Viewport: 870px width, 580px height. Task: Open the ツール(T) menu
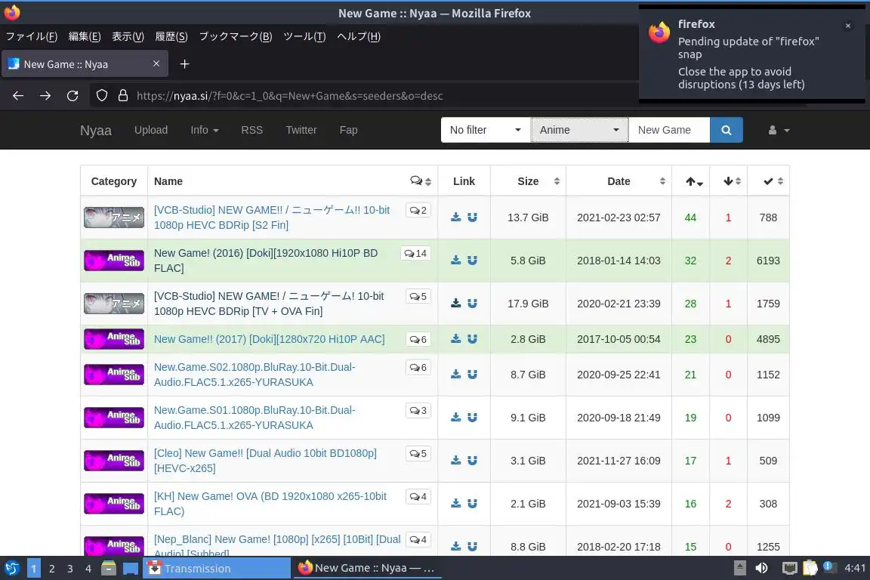pos(304,37)
